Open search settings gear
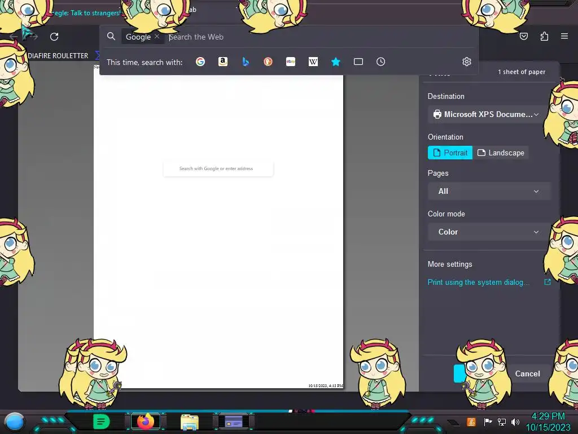Screen dimensions: 578x434 tap(467, 62)
